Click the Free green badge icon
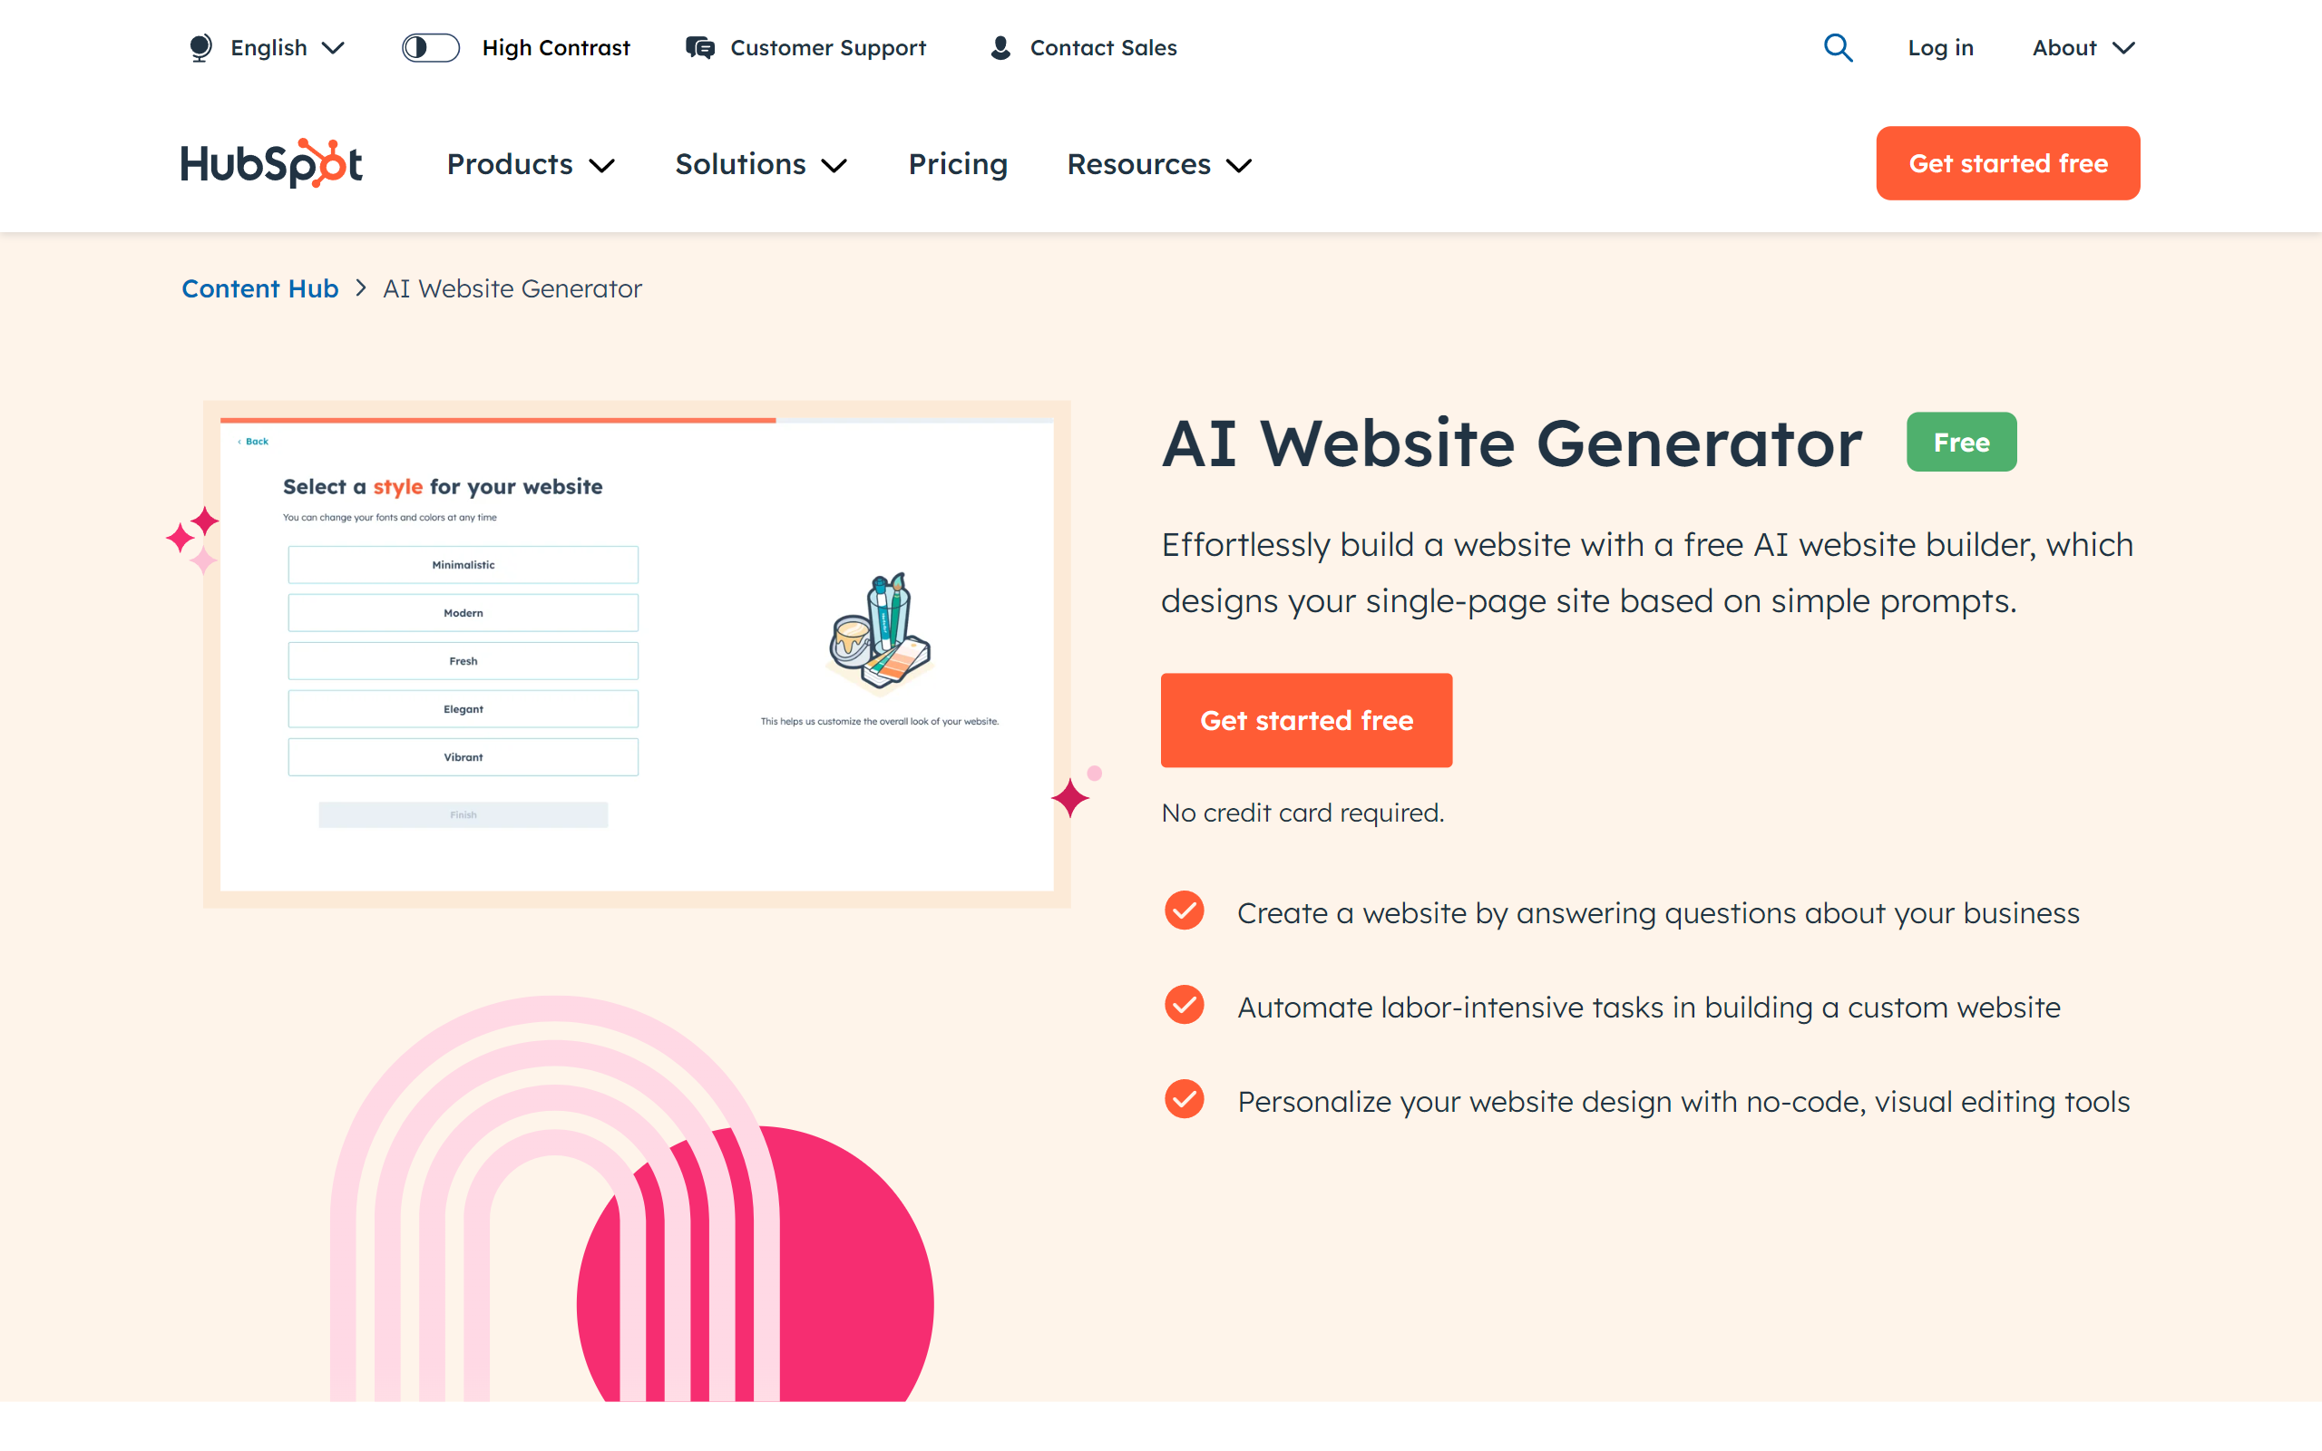The image size is (2322, 1451). click(x=1961, y=442)
